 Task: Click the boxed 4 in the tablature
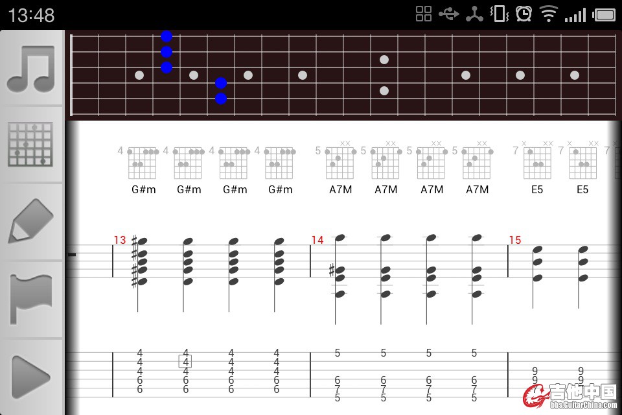[x=185, y=361]
